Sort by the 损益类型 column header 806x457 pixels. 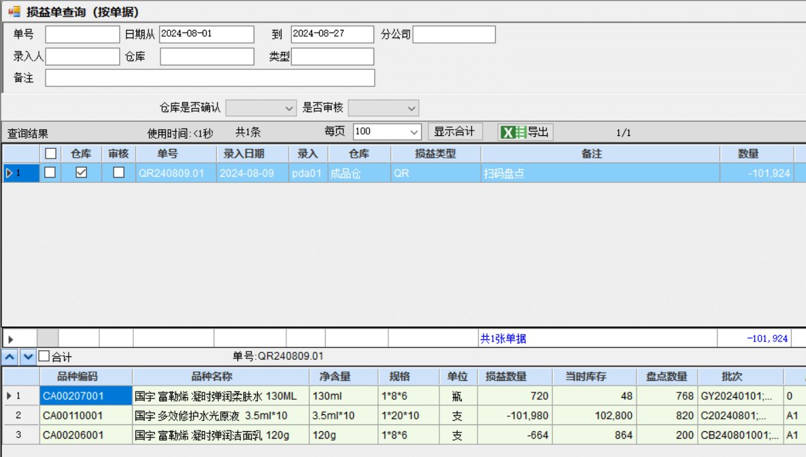point(435,154)
